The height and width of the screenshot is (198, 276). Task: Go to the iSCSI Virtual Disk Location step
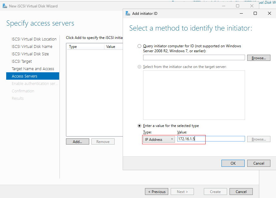click(34, 39)
